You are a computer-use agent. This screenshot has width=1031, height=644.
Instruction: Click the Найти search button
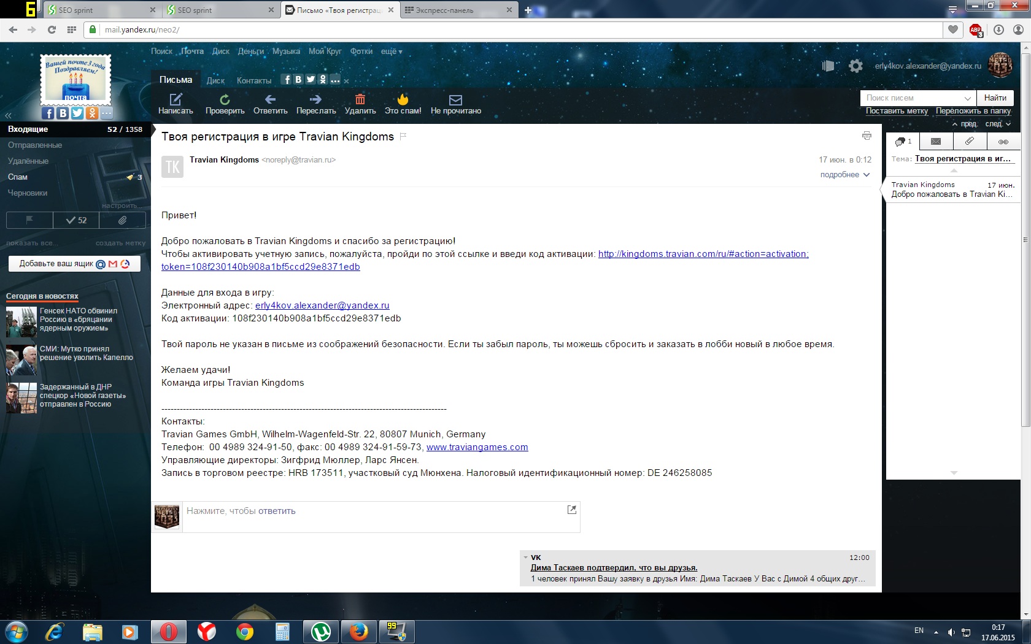tap(995, 98)
